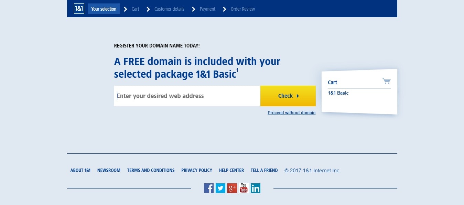Open the Help Center link
Screen dimensions: 464x205
coord(231,170)
